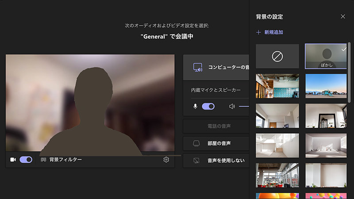The height and width of the screenshot is (199, 354).
Task: Click the "General" で会議中 meeting title
Action: 167,36
